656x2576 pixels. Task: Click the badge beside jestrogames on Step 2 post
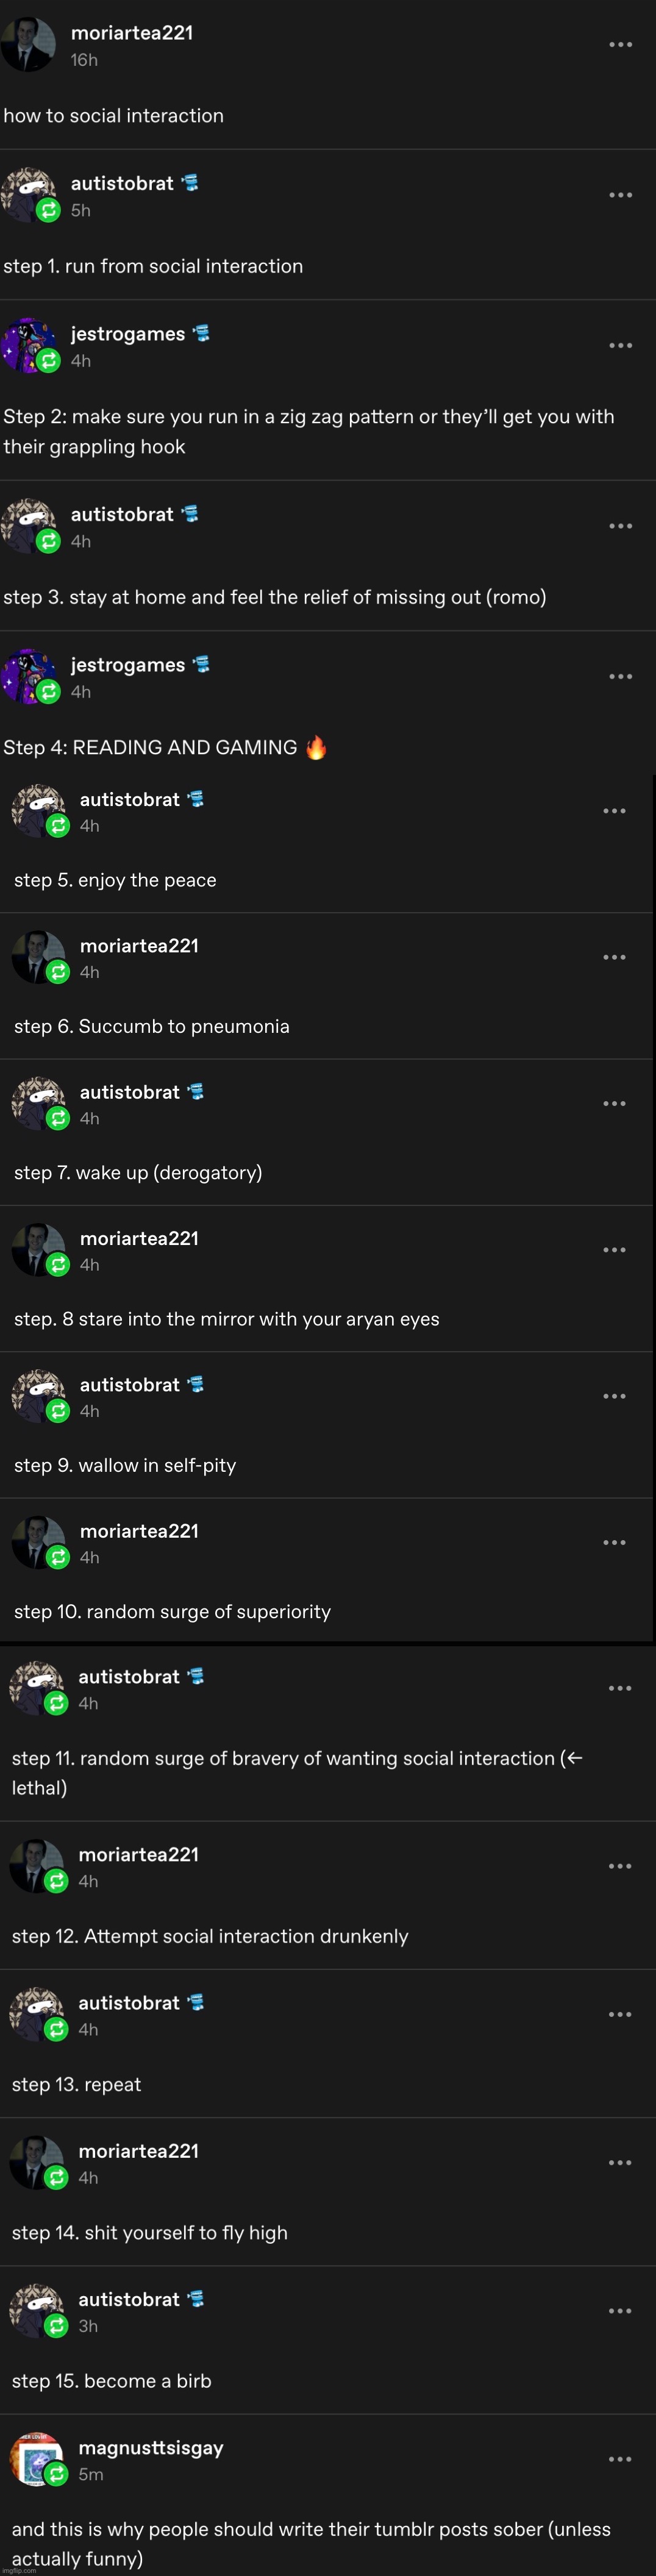tap(201, 333)
